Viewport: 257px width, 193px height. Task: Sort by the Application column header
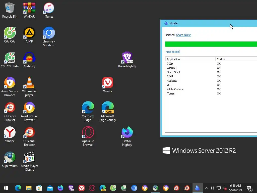point(190,59)
